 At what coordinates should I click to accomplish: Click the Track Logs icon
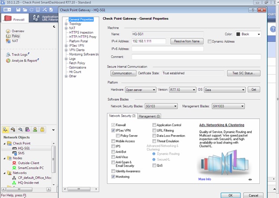point(8,54)
